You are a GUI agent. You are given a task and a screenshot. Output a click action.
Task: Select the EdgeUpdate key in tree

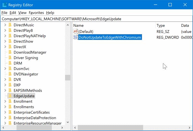pyautogui.click(x=24, y=96)
